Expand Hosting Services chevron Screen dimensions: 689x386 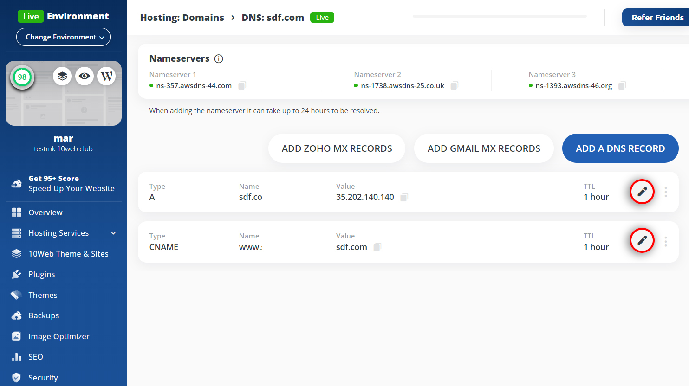113,233
